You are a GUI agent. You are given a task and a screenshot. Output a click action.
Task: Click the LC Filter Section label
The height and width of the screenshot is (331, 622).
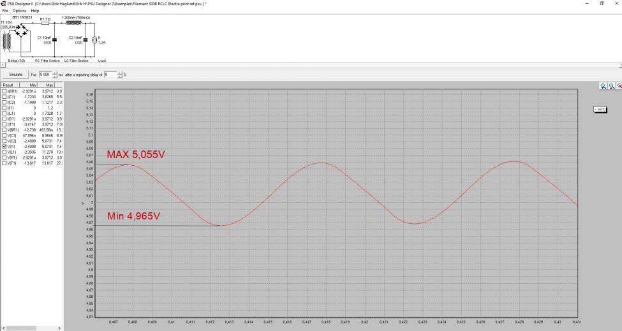click(x=76, y=61)
